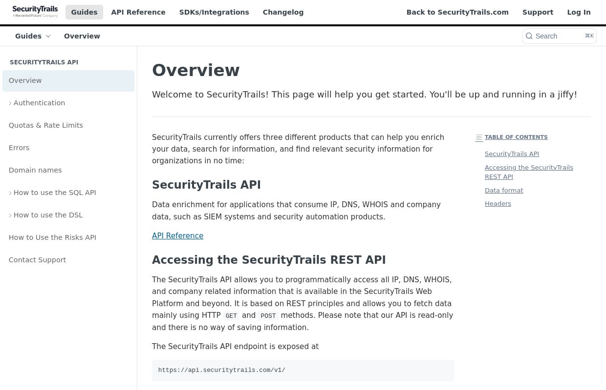Open the Guides dropdown in breadcrumb bar
Image resolution: width=606 pixels, height=390 pixels.
33,36
